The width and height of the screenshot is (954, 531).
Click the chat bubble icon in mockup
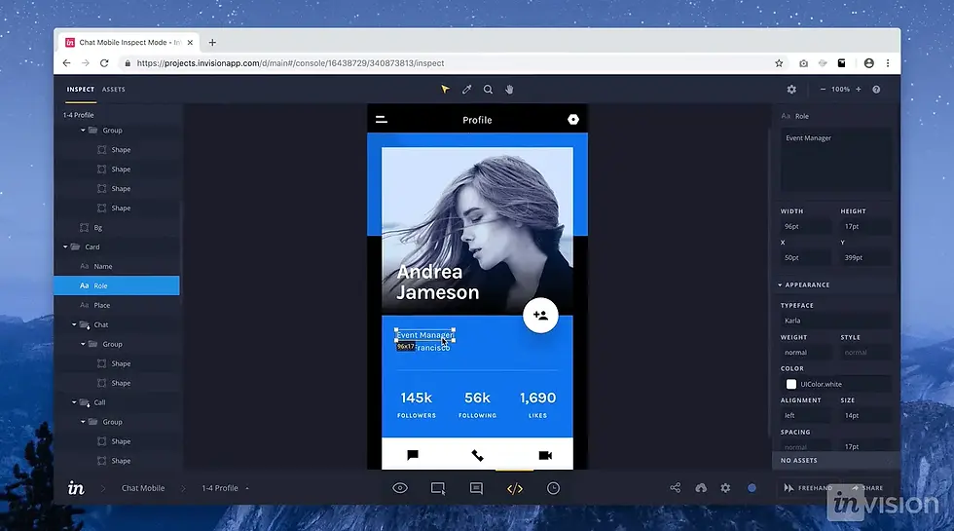click(413, 455)
